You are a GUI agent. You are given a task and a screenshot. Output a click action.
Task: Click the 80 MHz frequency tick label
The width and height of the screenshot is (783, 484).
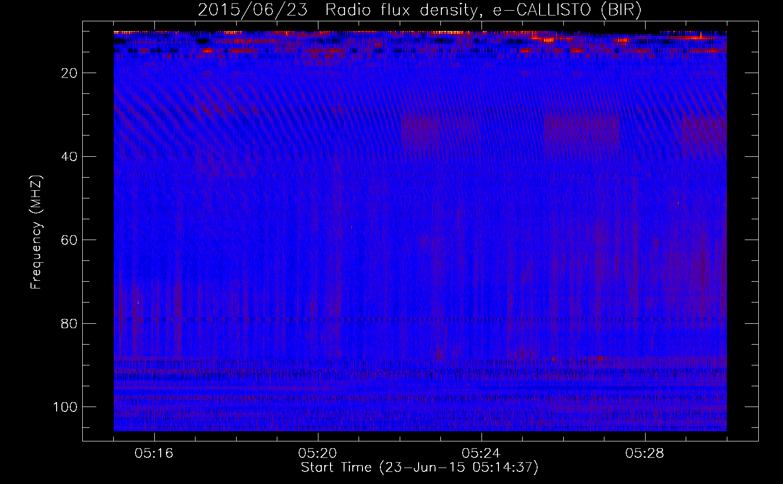[x=70, y=323]
